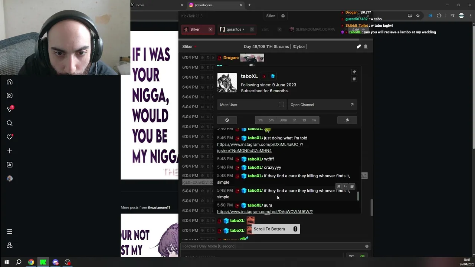Click the ban icon button for taboXL
The width and height of the screenshot is (475, 267).
[227, 120]
